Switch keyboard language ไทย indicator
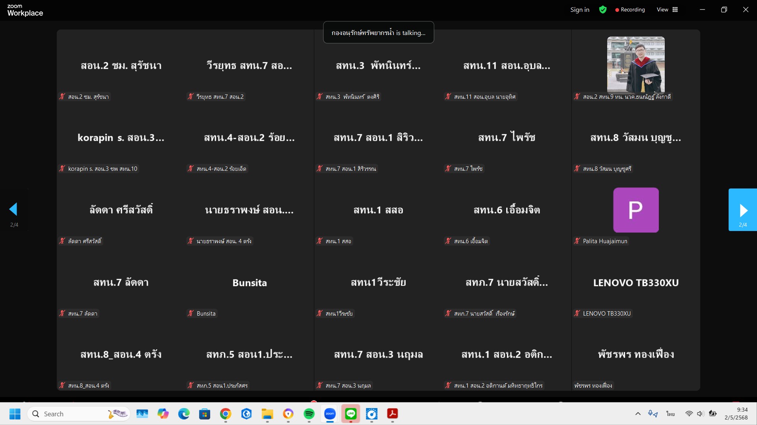Image resolution: width=757 pixels, height=425 pixels. (670, 414)
